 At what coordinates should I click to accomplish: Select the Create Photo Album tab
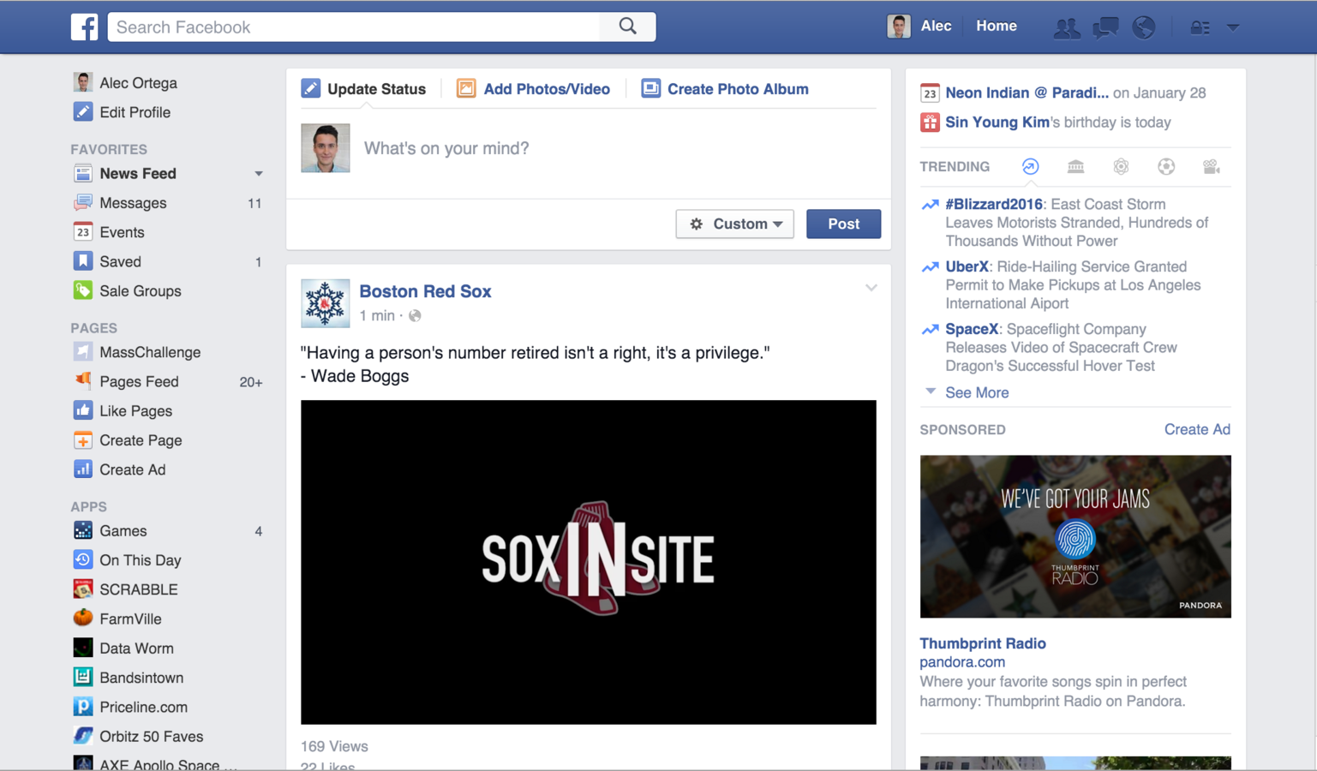[x=725, y=89]
